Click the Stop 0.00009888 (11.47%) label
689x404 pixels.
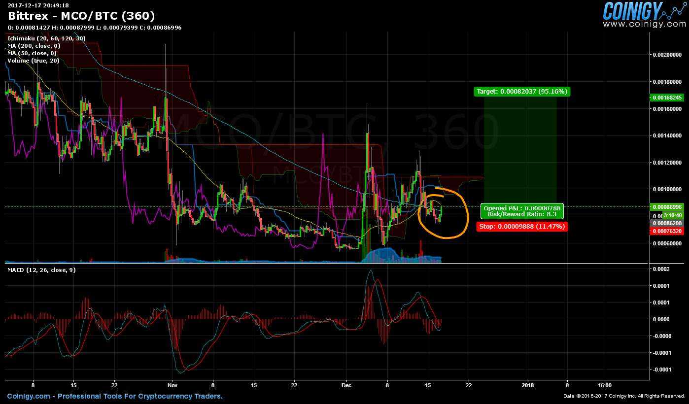point(522,227)
